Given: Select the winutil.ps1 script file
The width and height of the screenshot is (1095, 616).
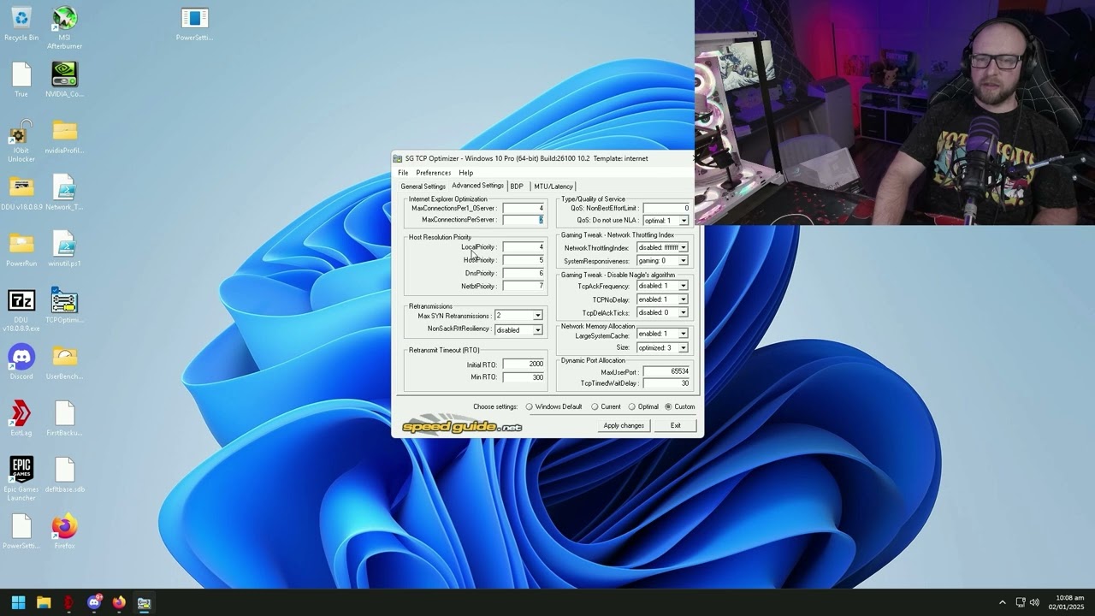Looking at the screenshot, I should [64, 250].
